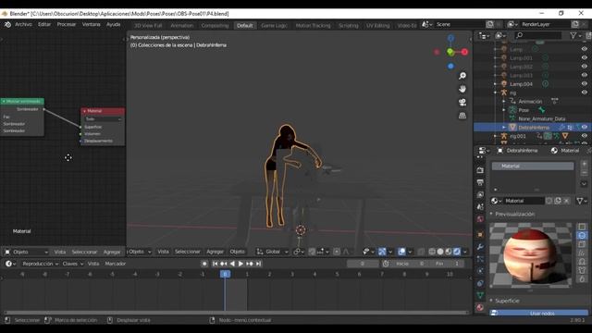Screen dimensions: 592x333
Task: Open the Ayuda menu
Action: pyautogui.click(x=113, y=24)
